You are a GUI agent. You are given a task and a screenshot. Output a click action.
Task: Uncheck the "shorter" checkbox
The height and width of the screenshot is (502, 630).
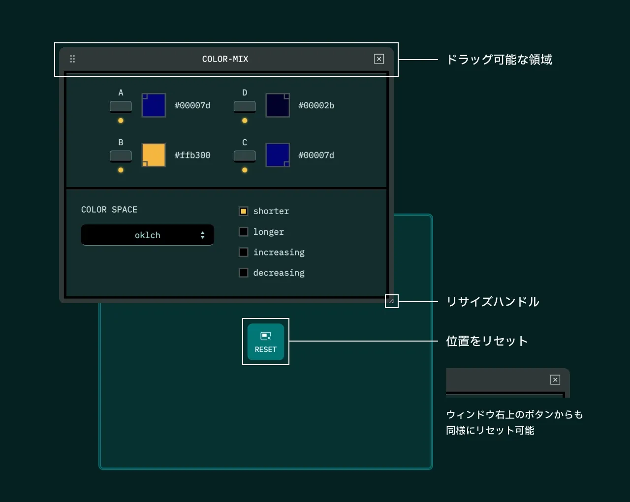coord(243,211)
